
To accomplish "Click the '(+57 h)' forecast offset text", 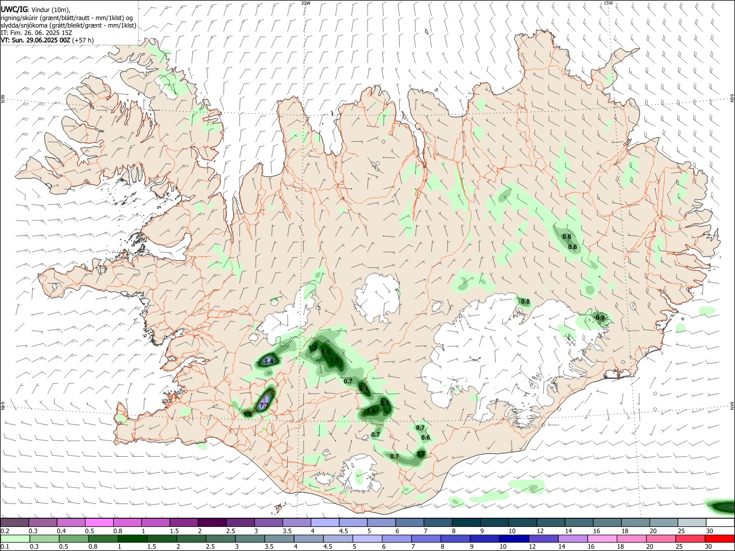I will [83, 40].
